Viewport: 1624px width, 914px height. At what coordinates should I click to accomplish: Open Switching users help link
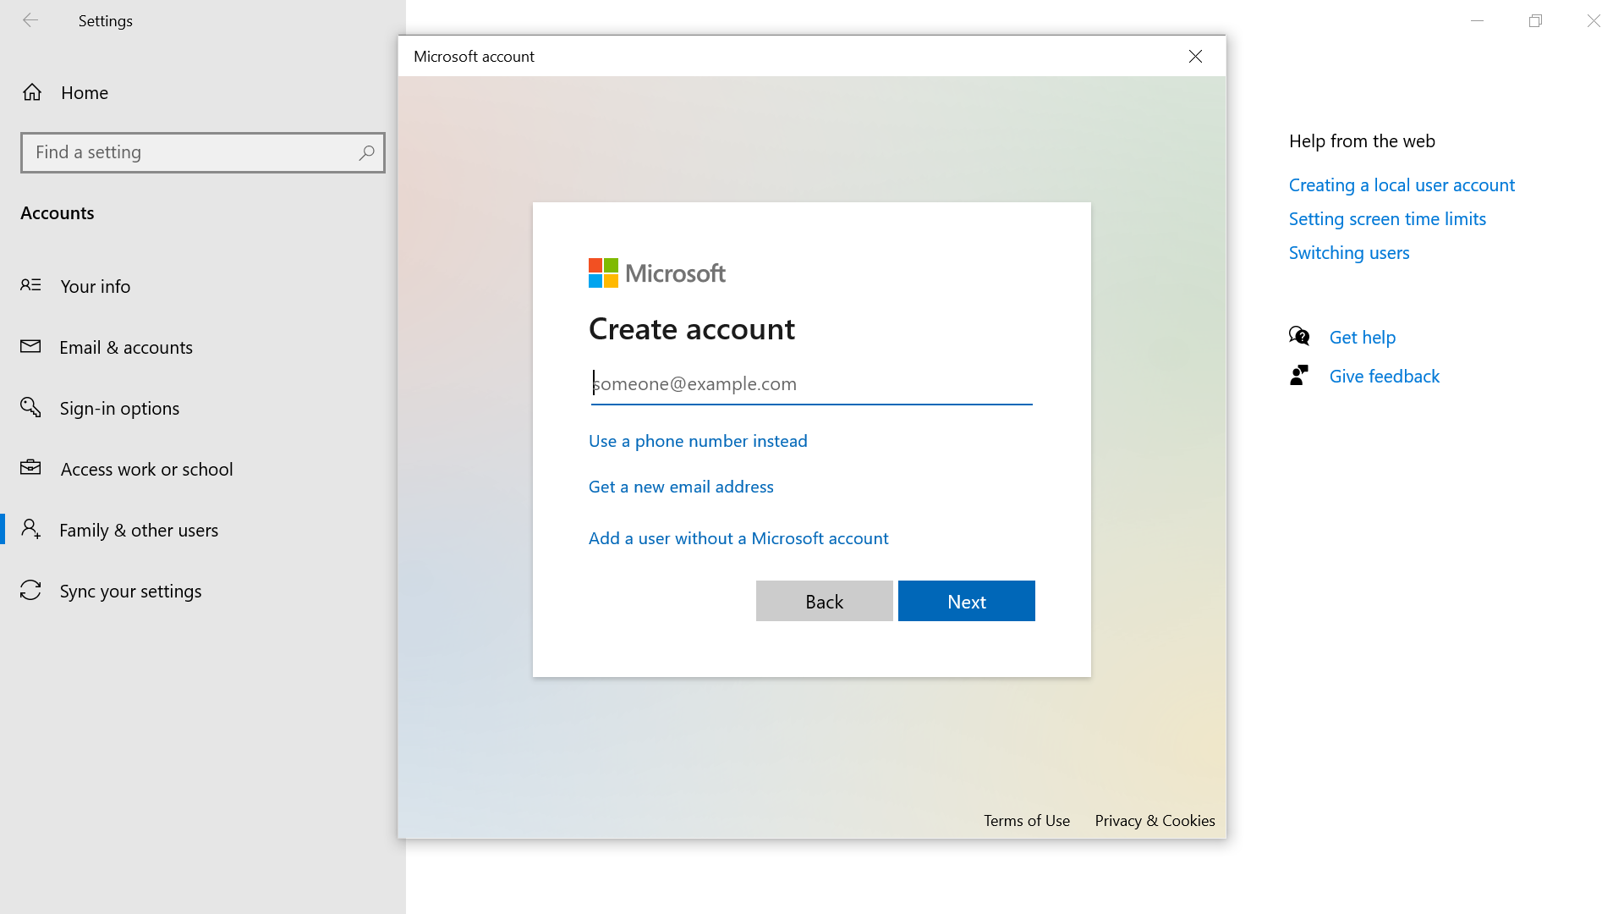point(1349,252)
